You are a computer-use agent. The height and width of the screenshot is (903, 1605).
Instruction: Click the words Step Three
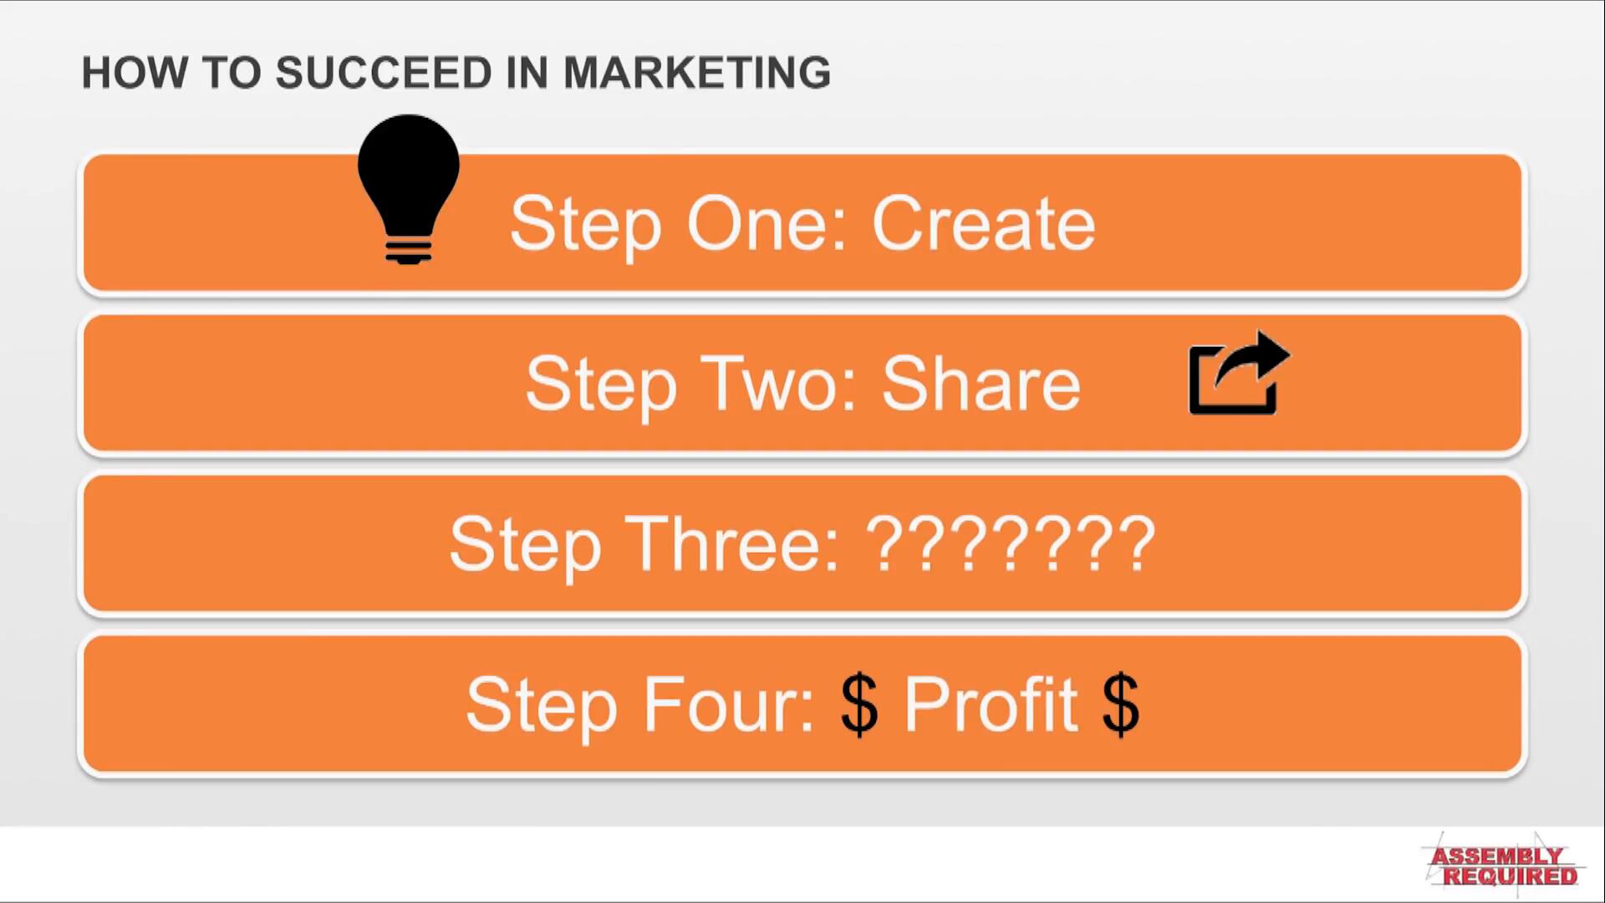pyautogui.click(x=644, y=545)
